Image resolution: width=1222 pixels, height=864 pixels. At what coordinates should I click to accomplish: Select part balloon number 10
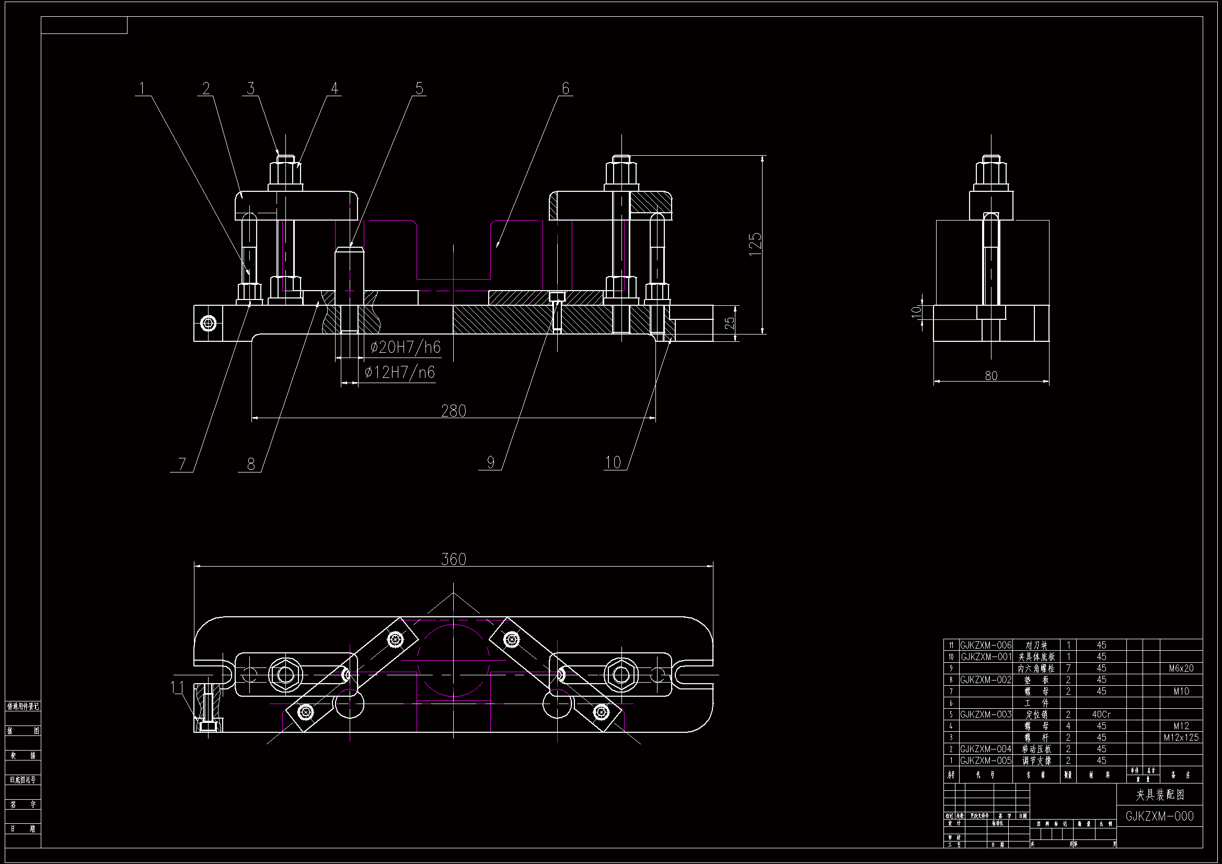coord(613,462)
